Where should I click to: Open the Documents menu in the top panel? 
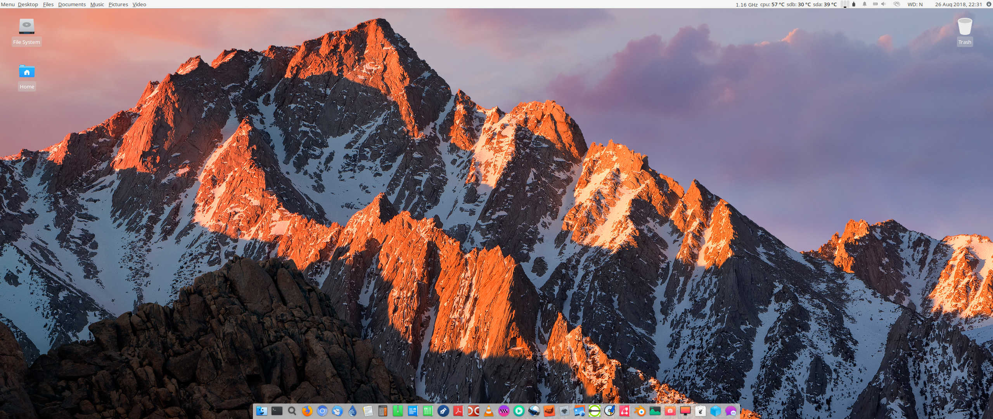click(x=72, y=4)
